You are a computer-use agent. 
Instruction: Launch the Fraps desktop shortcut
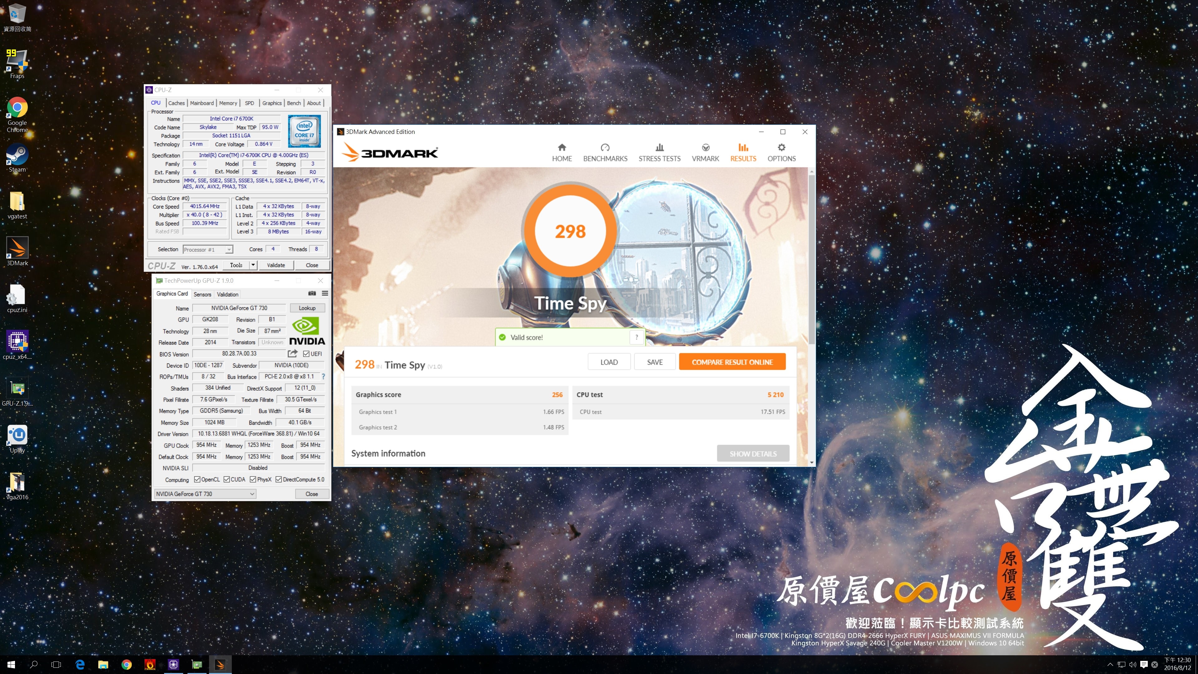[x=17, y=63]
